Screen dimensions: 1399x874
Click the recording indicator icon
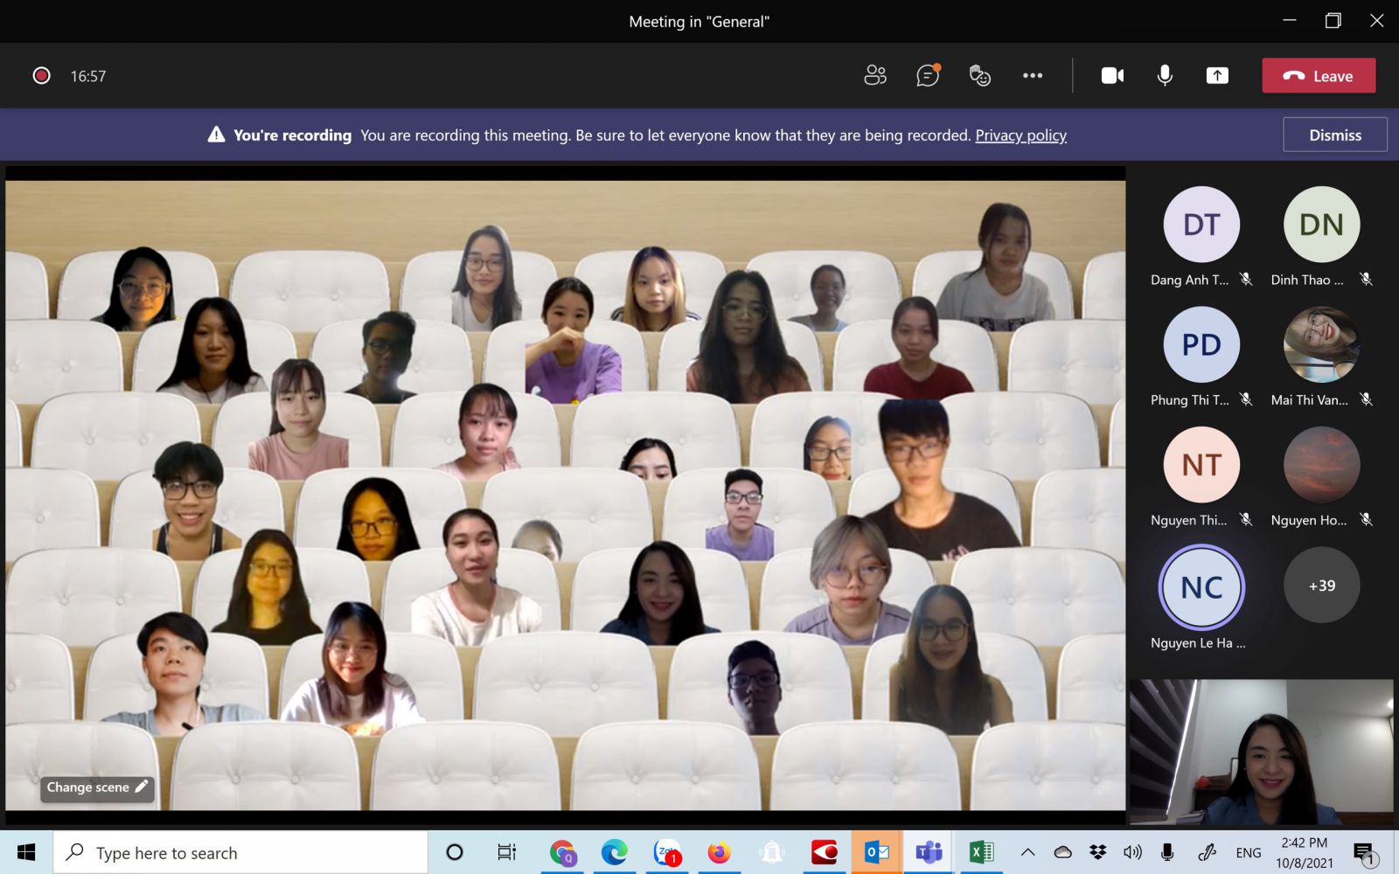point(41,76)
